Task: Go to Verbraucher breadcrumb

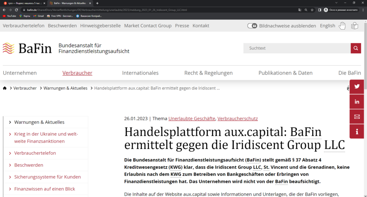Action: [25, 88]
